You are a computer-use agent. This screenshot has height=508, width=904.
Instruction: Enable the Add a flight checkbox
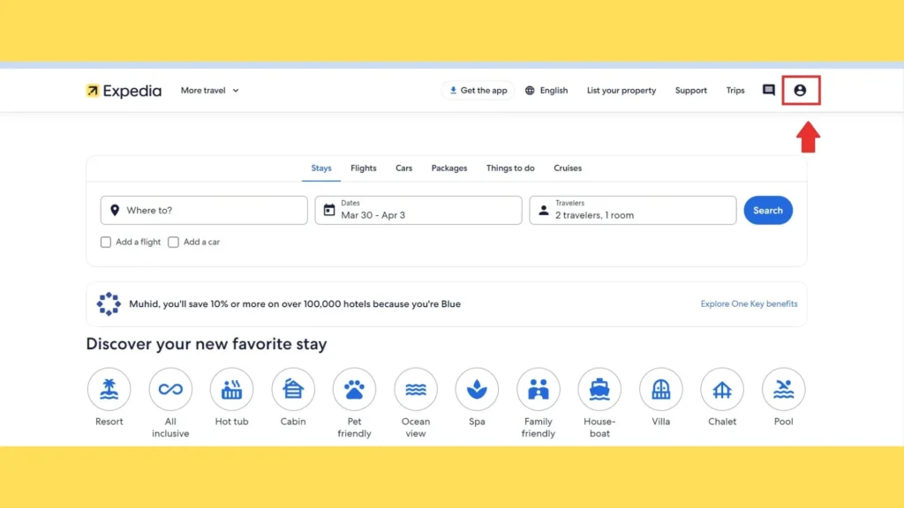[x=106, y=242]
